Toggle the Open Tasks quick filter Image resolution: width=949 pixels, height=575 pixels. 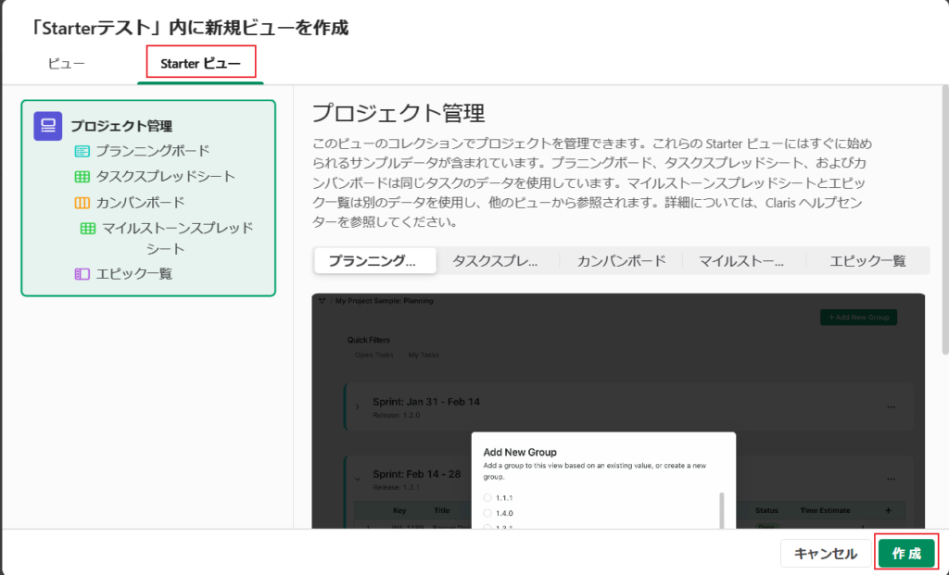[x=374, y=355]
